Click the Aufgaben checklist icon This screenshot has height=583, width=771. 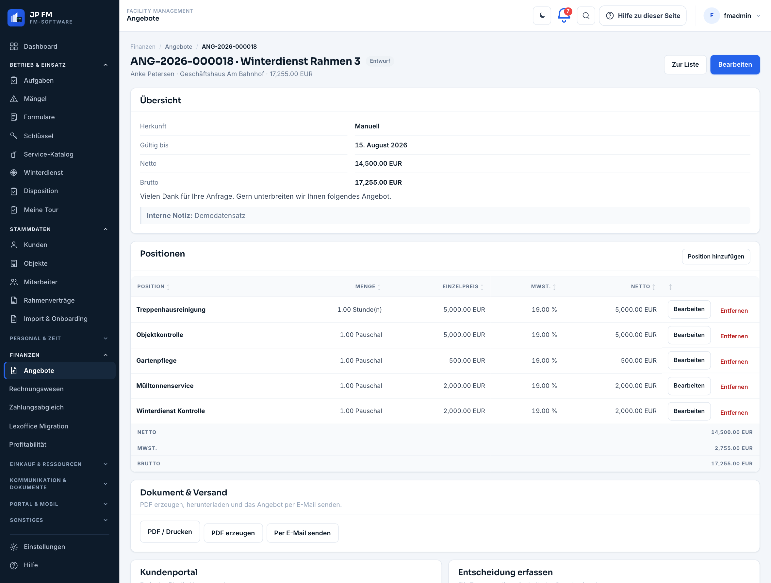tap(14, 80)
